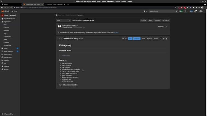
Task: Open Tags in the sidebar
Action: (x=5, y=34)
